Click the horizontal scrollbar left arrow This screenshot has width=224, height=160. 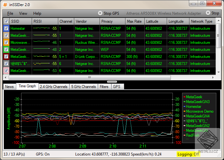point(5,77)
